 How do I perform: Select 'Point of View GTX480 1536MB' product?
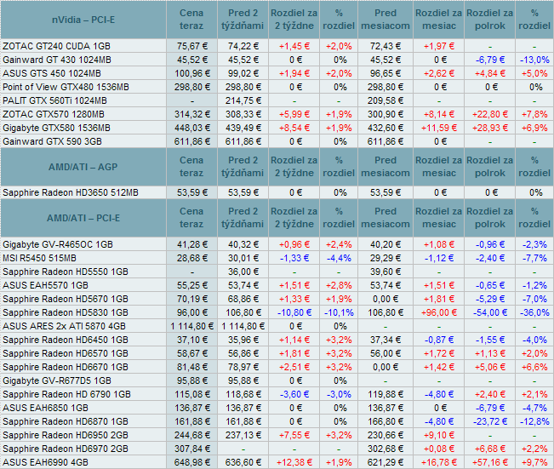66,87
